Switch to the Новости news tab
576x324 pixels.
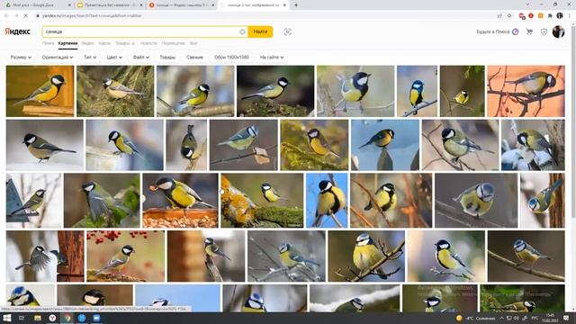148,43
